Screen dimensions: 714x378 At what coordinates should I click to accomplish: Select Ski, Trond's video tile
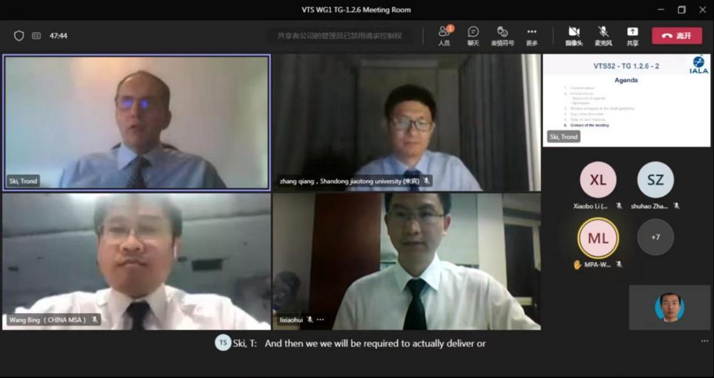tap(137, 122)
